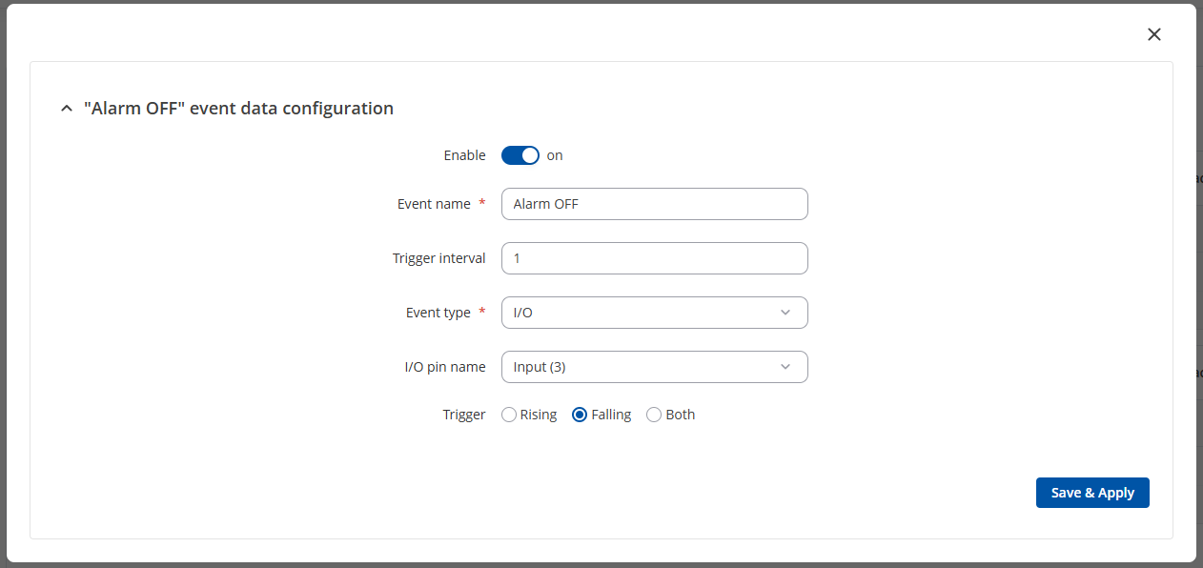Image resolution: width=1203 pixels, height=568 pixels.
Task: Disable the Enable toggle switch
Action: click(x=520, y=155)
